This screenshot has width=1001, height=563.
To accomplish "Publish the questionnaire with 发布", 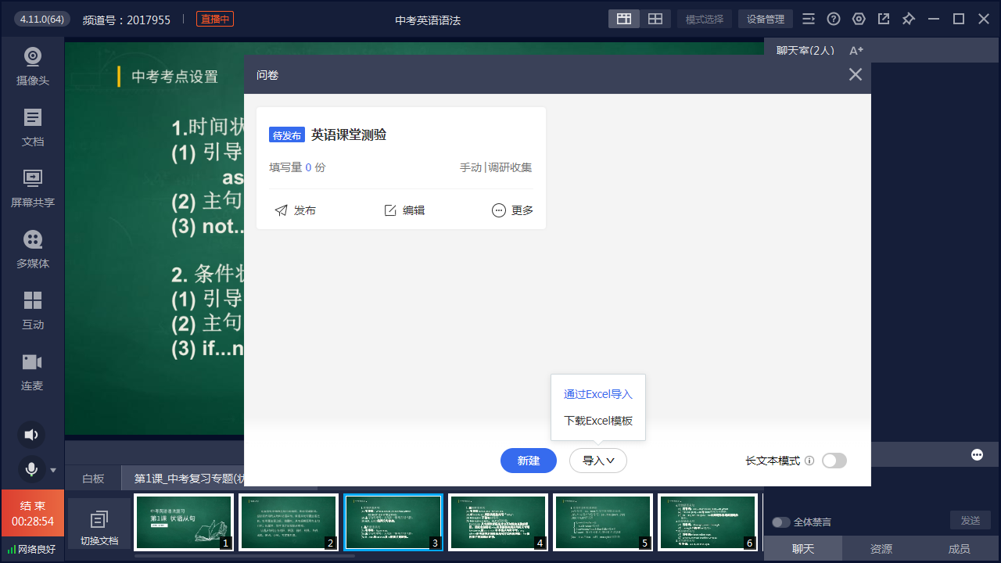I will 296,210.
